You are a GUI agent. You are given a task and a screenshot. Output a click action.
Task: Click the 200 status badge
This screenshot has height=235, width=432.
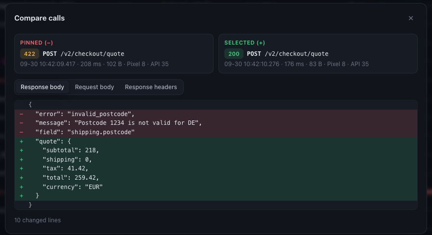point(234,54)
